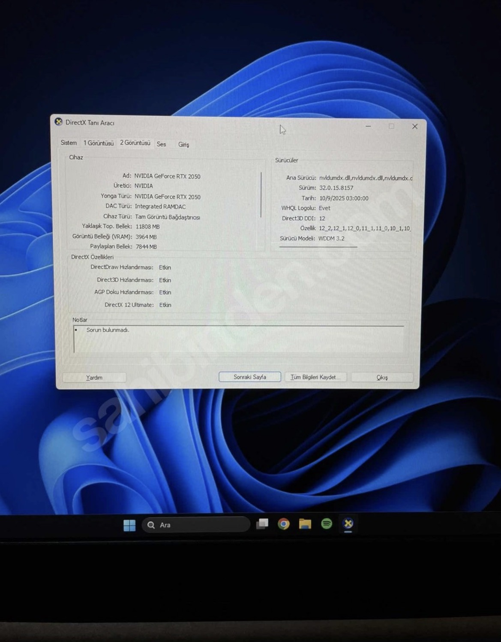Image resolution: width=501 pixels, height=642 pixels.
Task: Click the DAC Türü value 'Integrated RAMDAC'
Action: pos(160,206)
